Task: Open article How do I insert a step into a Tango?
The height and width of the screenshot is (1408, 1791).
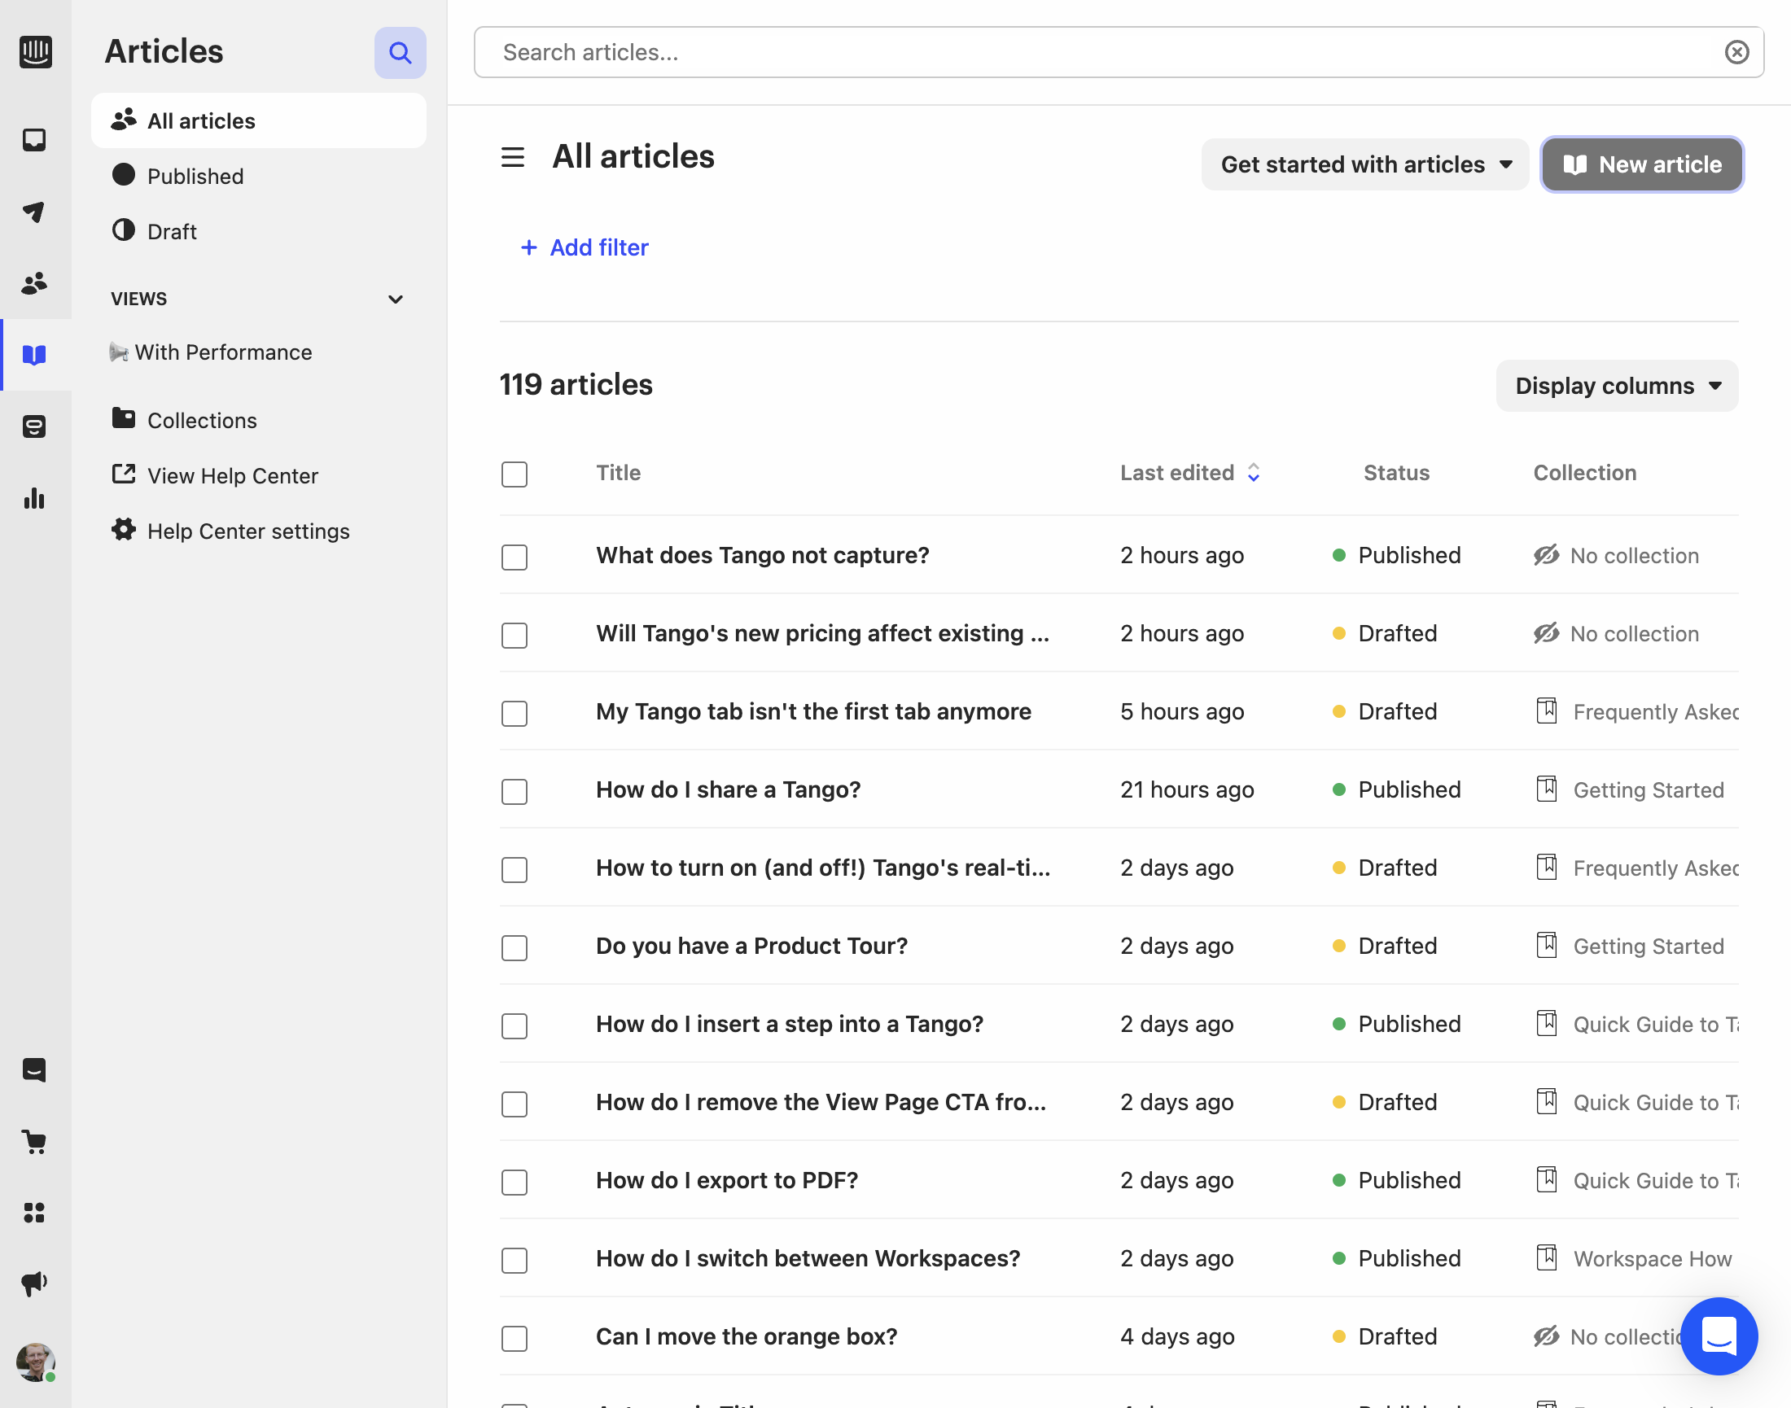Action: click(x=789, y=1024)
